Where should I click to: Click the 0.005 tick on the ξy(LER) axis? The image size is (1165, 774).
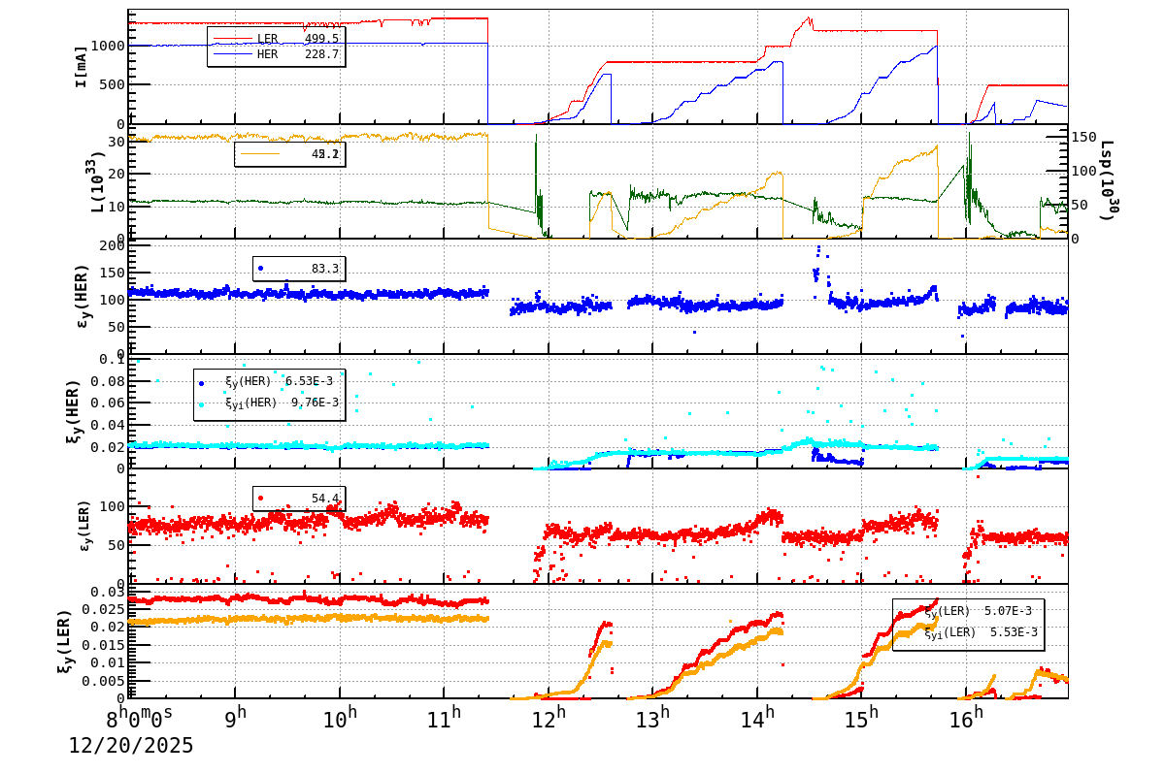(x=102, y=681)
